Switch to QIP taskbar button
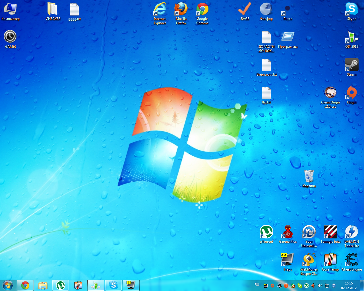 pos(96,285)
